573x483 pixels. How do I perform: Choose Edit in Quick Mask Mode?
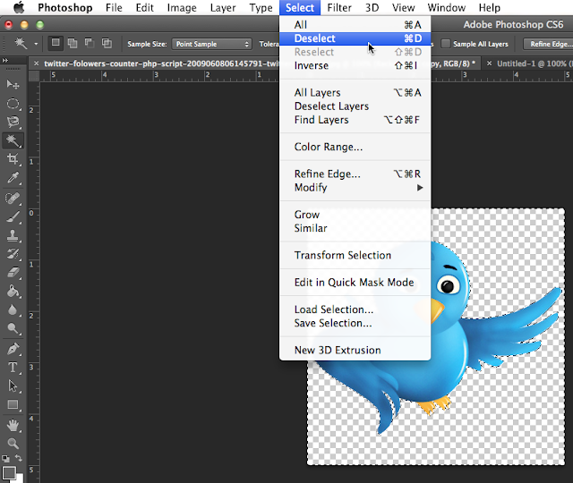click(x=355, y=283)
